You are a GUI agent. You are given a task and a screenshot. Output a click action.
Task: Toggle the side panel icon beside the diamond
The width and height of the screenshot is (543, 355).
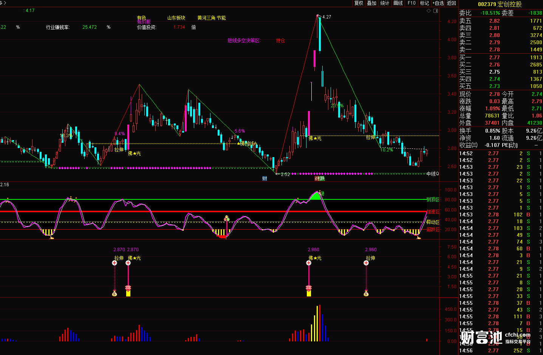point(436,11)
